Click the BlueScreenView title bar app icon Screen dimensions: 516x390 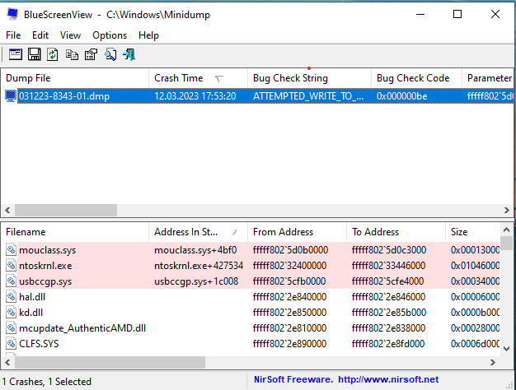12,15
